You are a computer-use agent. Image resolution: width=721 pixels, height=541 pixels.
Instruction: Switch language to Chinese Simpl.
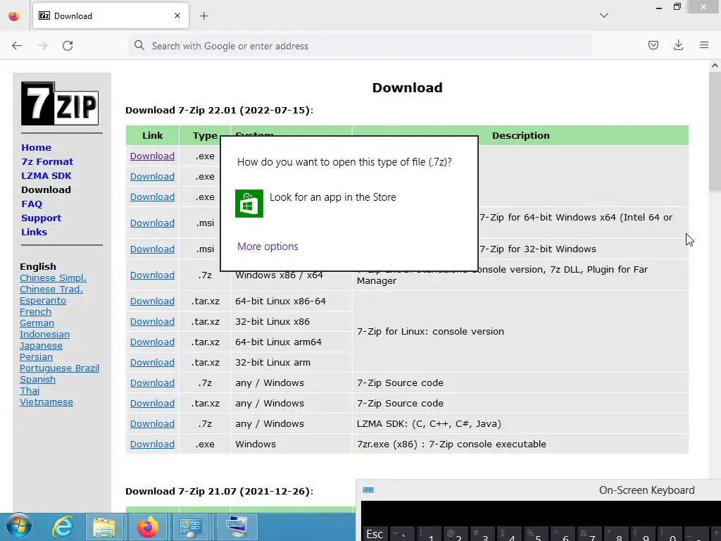tap(53, 278)
